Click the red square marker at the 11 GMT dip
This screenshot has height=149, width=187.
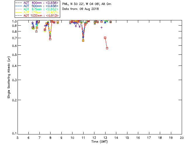83,40
